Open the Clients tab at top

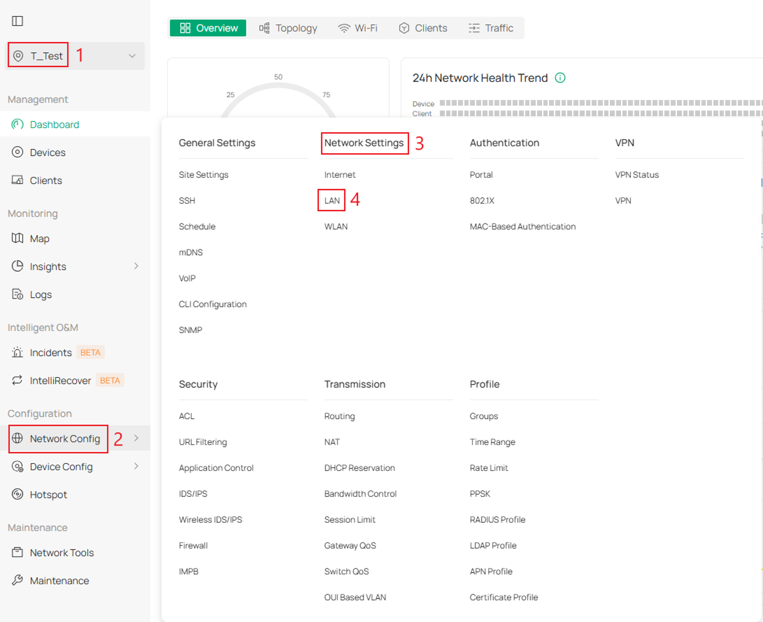point(423,28)
